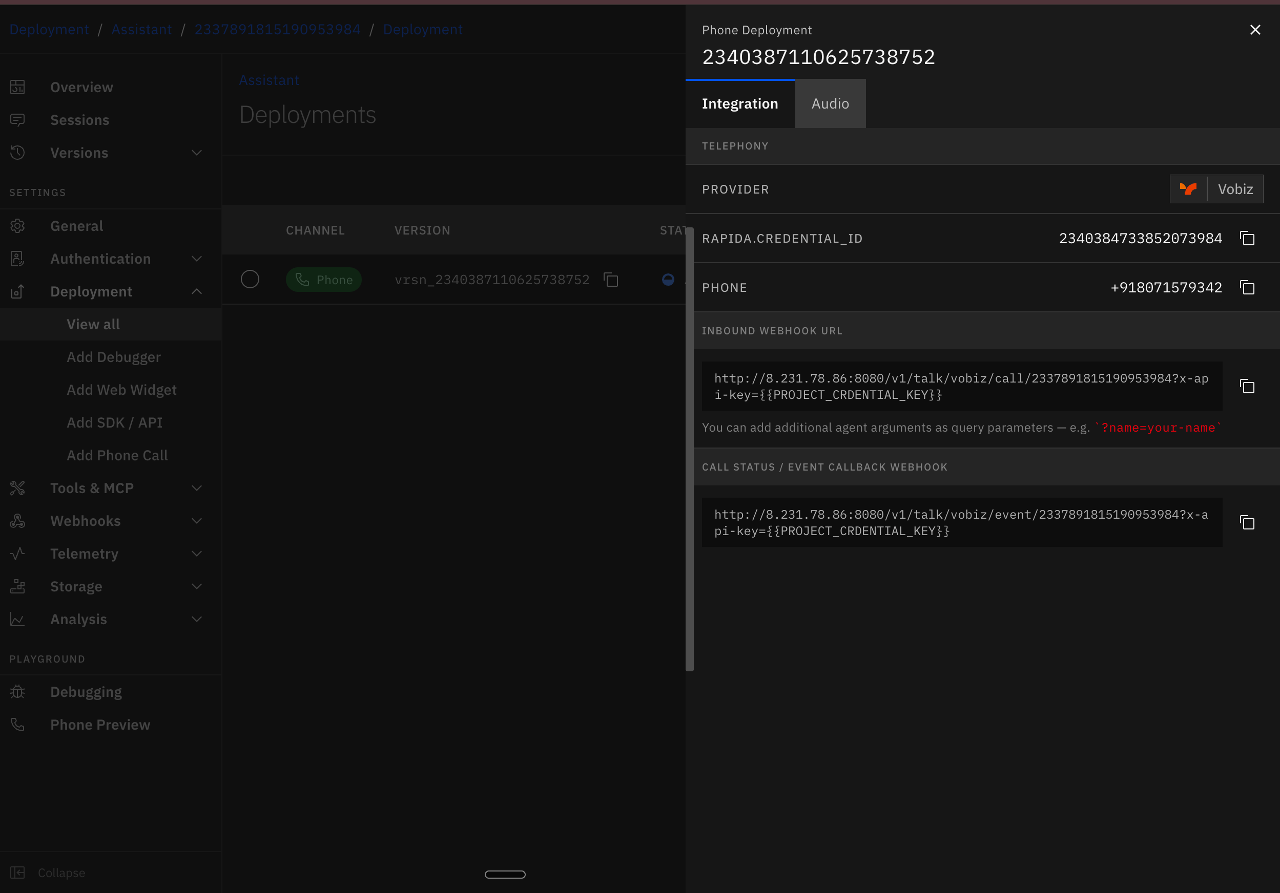Viewport: 1280px width, 893px height.
Task: Expand the Storage section chevron
Action: tap(197, 587)
